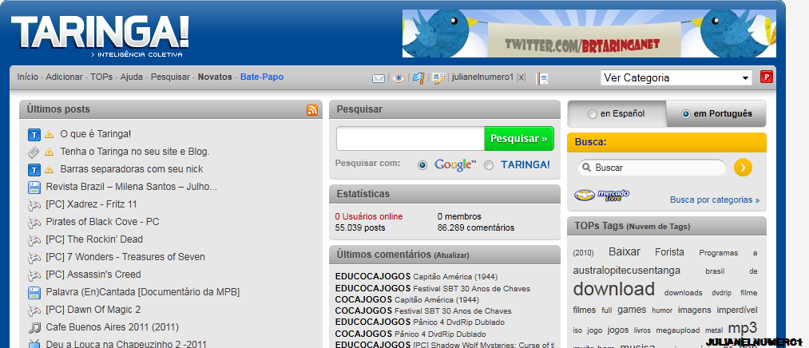Image resolution: width=809 pixels, height=348 pixels.
Task: Click the Forista tag
Action: point(670,252)
